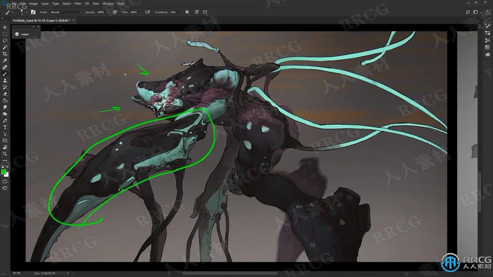Select the Crop tool
The image size is (493, 277).
5,54
